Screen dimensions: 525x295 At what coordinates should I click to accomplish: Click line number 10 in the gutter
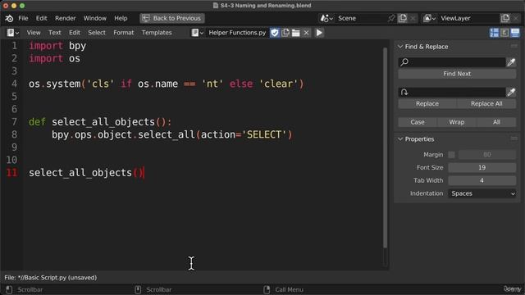[x=11, y=160]
